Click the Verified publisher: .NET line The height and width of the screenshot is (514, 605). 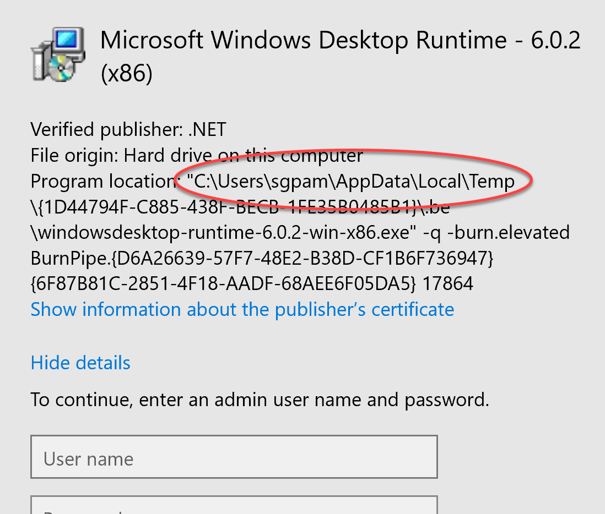128,129
